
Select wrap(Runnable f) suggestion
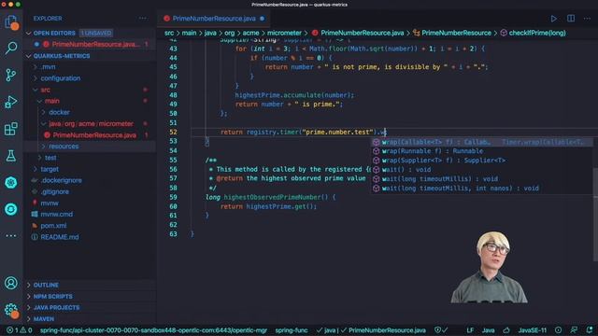tap(482, 151)
